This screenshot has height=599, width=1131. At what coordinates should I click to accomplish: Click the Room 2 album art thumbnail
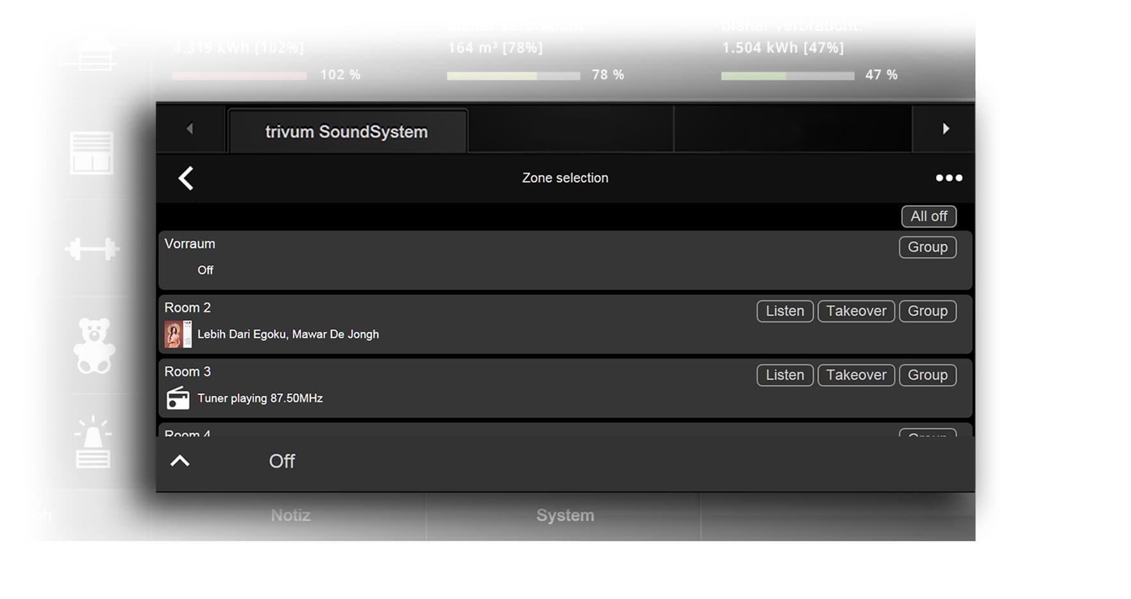tap(178, 334)
